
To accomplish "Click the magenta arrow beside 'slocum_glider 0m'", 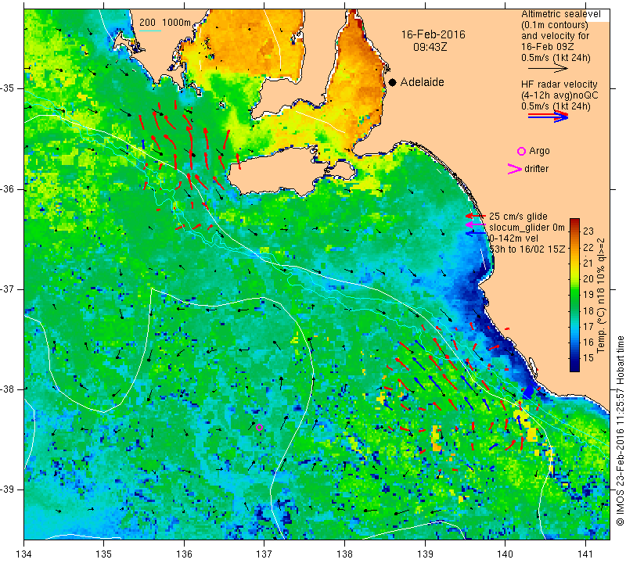I will pos(475,224).
